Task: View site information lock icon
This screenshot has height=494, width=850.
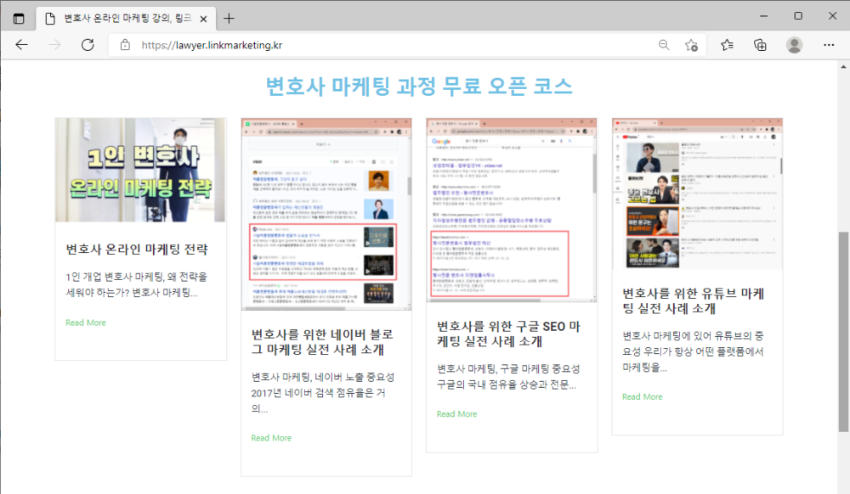Action: 125,45
